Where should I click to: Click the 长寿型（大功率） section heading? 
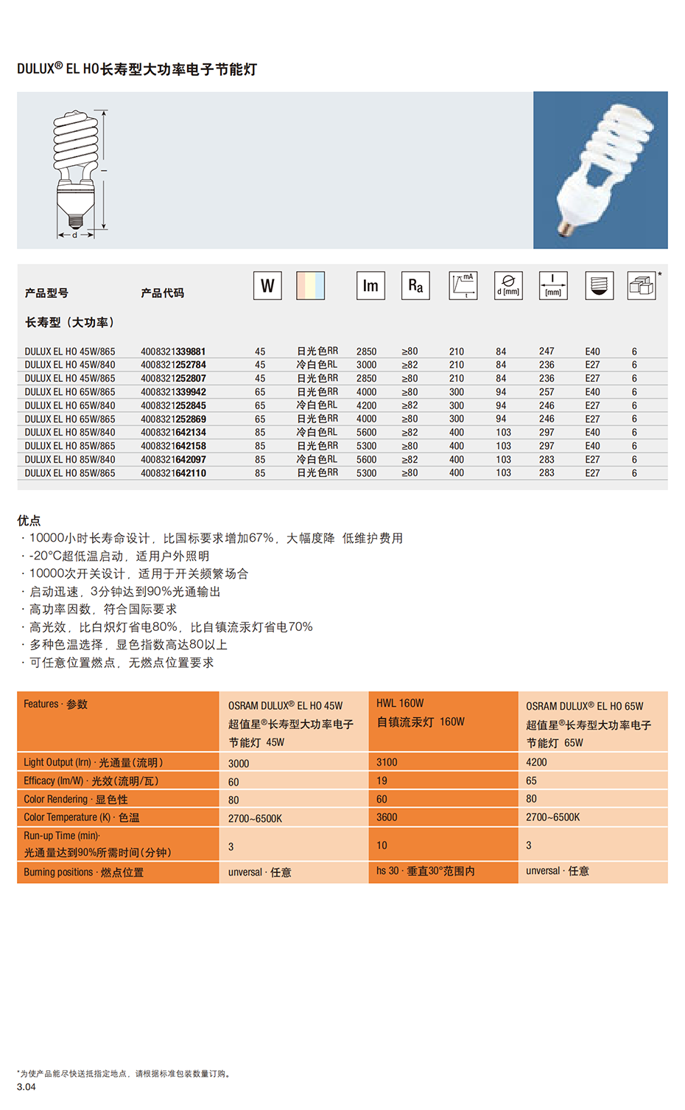(70, 323)
